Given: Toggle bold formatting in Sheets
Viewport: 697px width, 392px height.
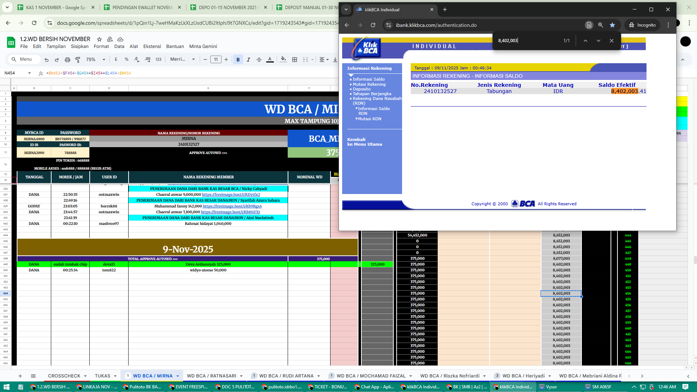Looking at the screenshot, I should click(x=238, y=60).
